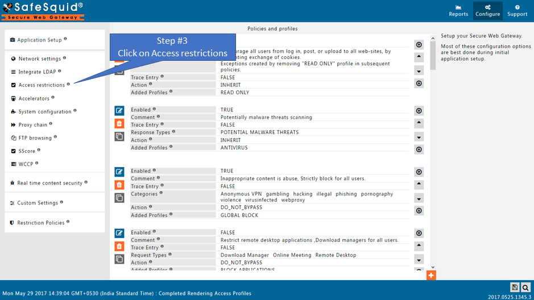Move remote desktop policy down one
This screenshot has height=300, width=534.
coord(419,260)
